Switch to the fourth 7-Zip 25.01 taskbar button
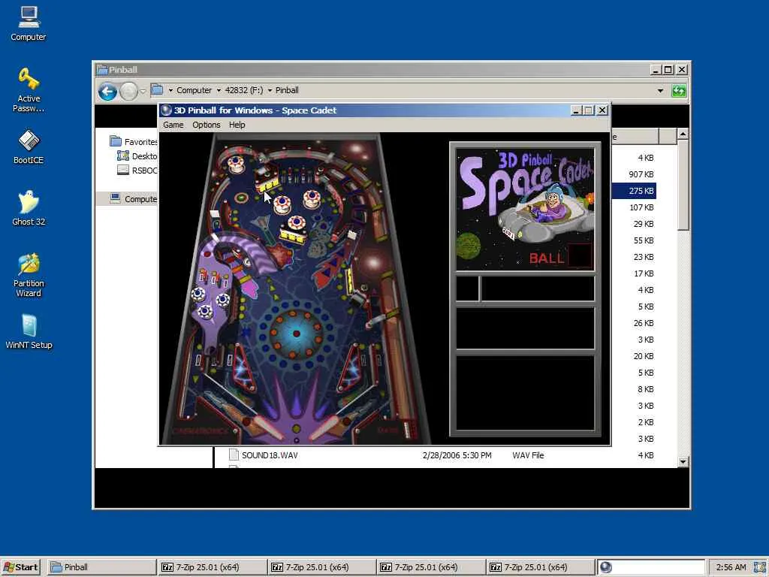 tap(540, 567)
